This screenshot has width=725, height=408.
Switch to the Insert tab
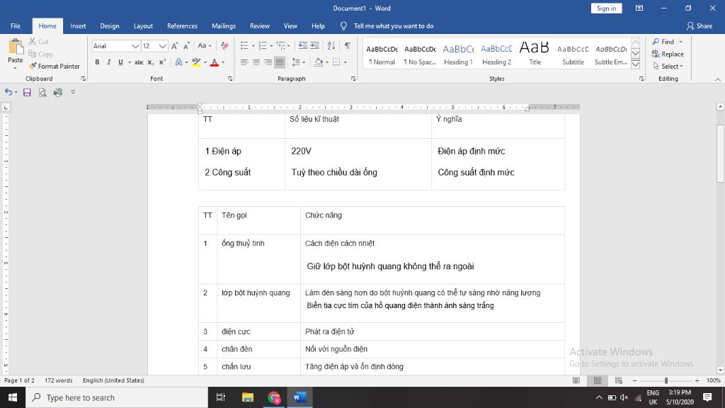78,26
